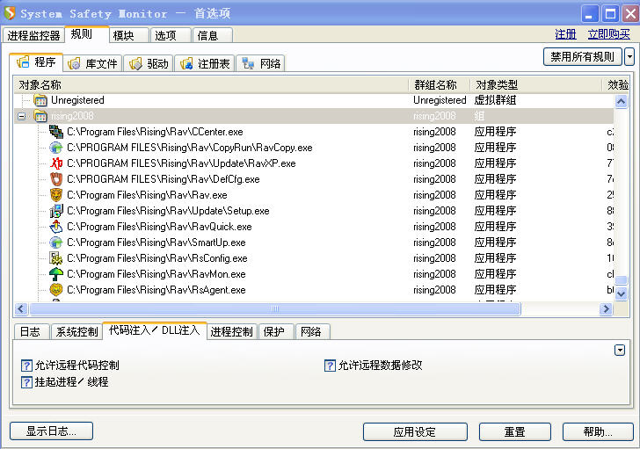The height and width of the screenshot is (449, 640).
Task: Click the RsConfig.exe settings icon
Action: tap(56, 258)
